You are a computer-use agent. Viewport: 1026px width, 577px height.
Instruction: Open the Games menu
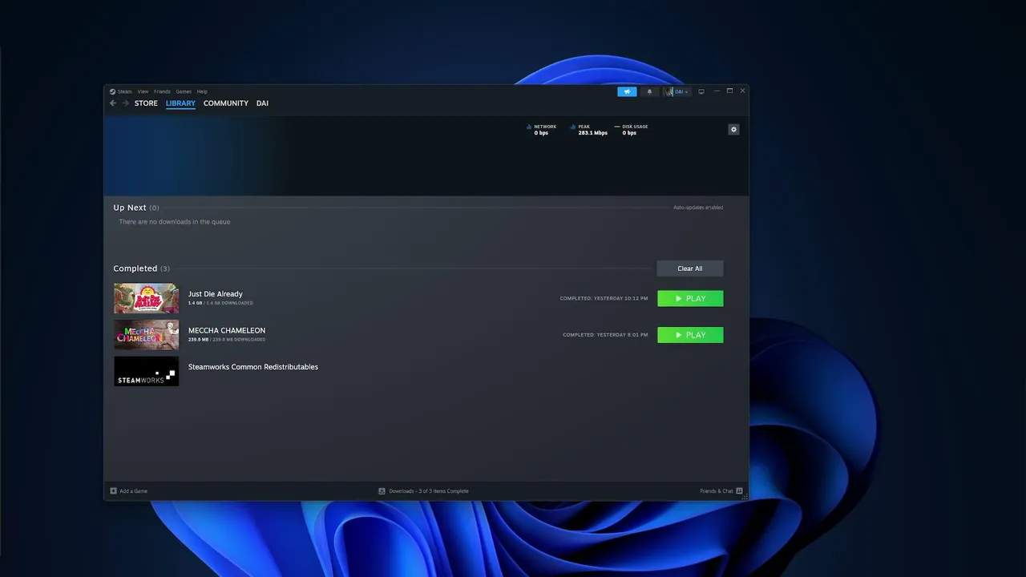(x=184, y=91)
